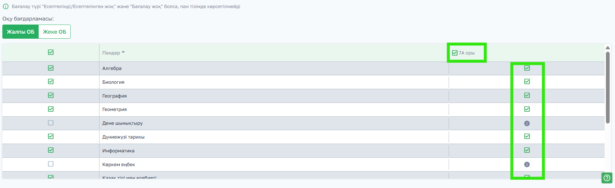This screenshot has height=188, width=615.
Task: Click the Алгебра subject name
Action: click(112, 68)
